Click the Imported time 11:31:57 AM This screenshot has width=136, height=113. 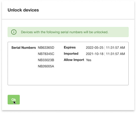(116, 54)
